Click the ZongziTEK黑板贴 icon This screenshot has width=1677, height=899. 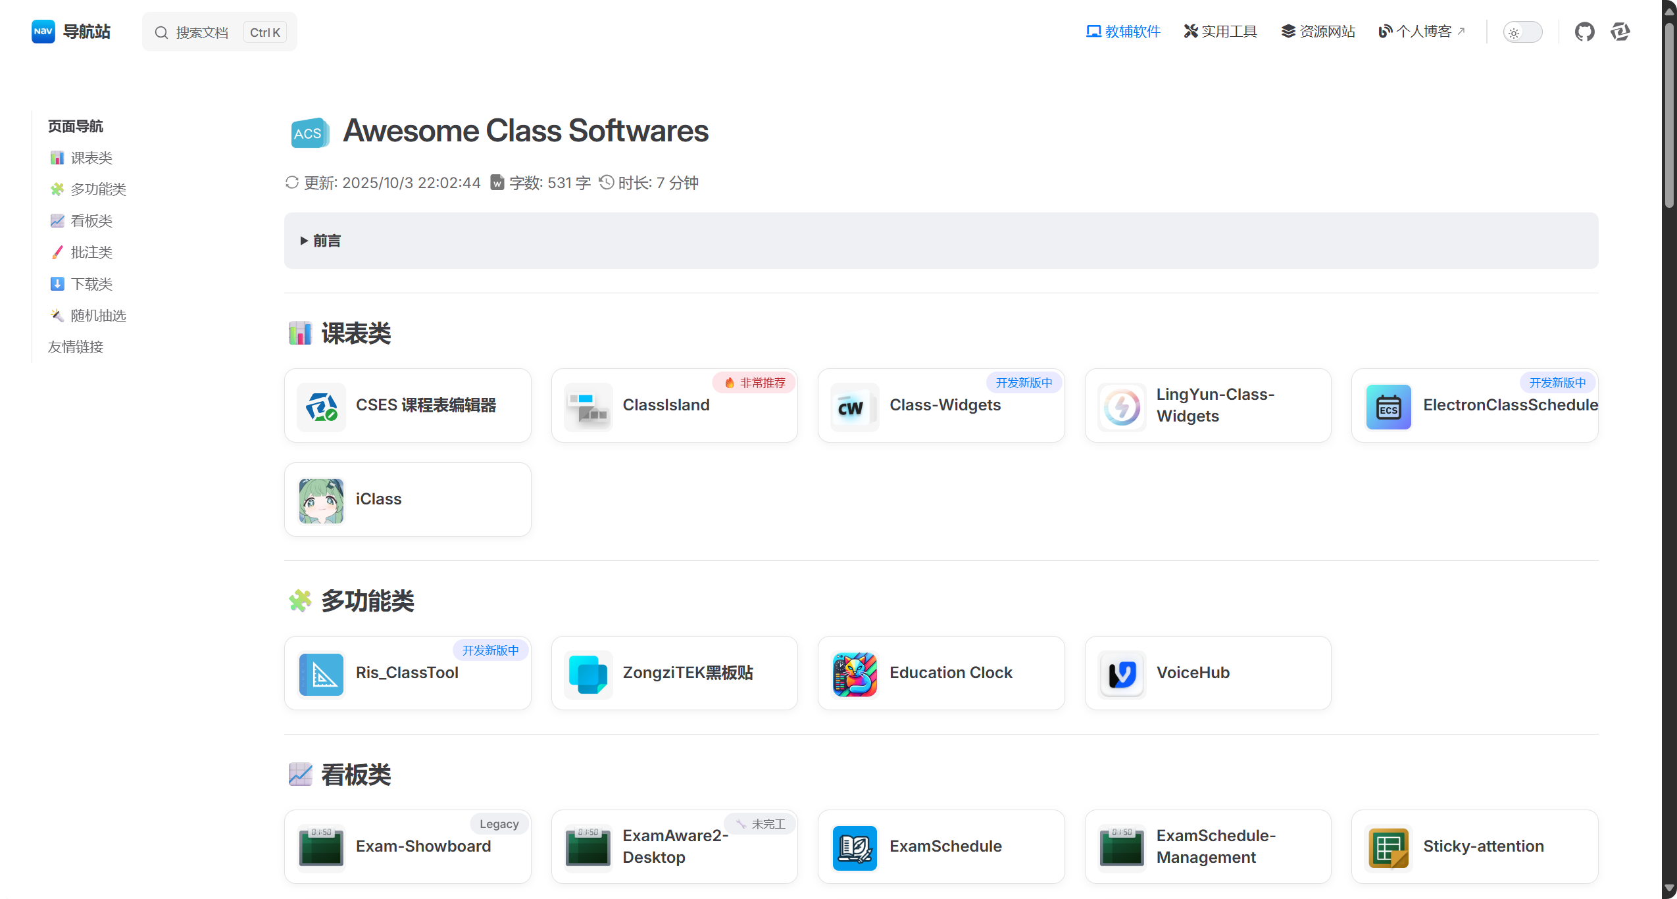588,673
